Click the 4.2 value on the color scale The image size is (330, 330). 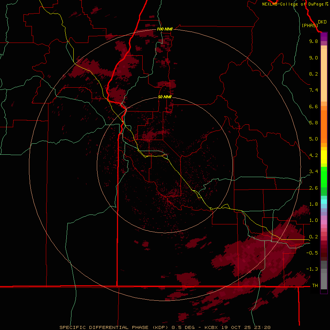point(313,155)
